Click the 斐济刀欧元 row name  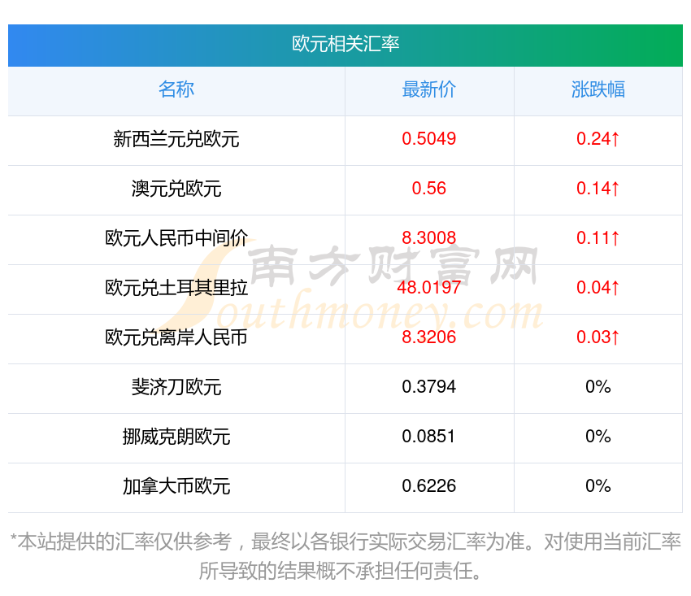click(x=176, y=387)
